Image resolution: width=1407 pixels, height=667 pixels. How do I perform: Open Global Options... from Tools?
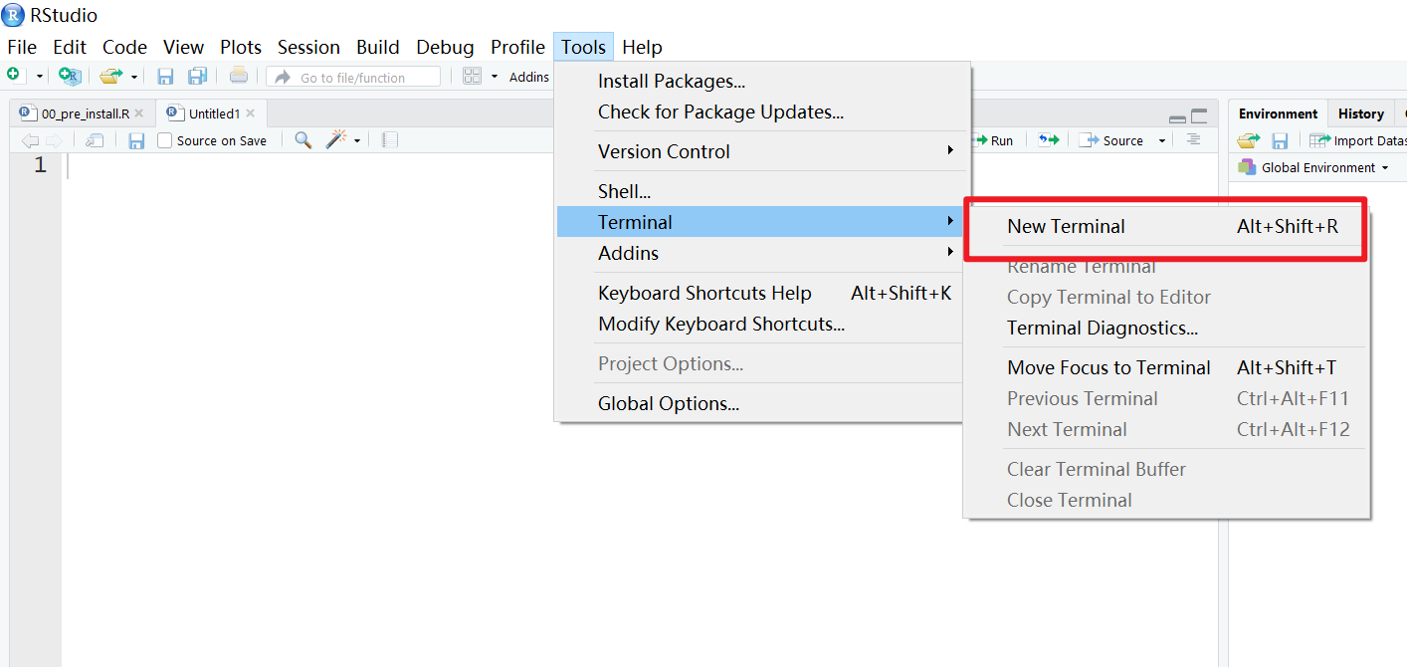(761, 403)
